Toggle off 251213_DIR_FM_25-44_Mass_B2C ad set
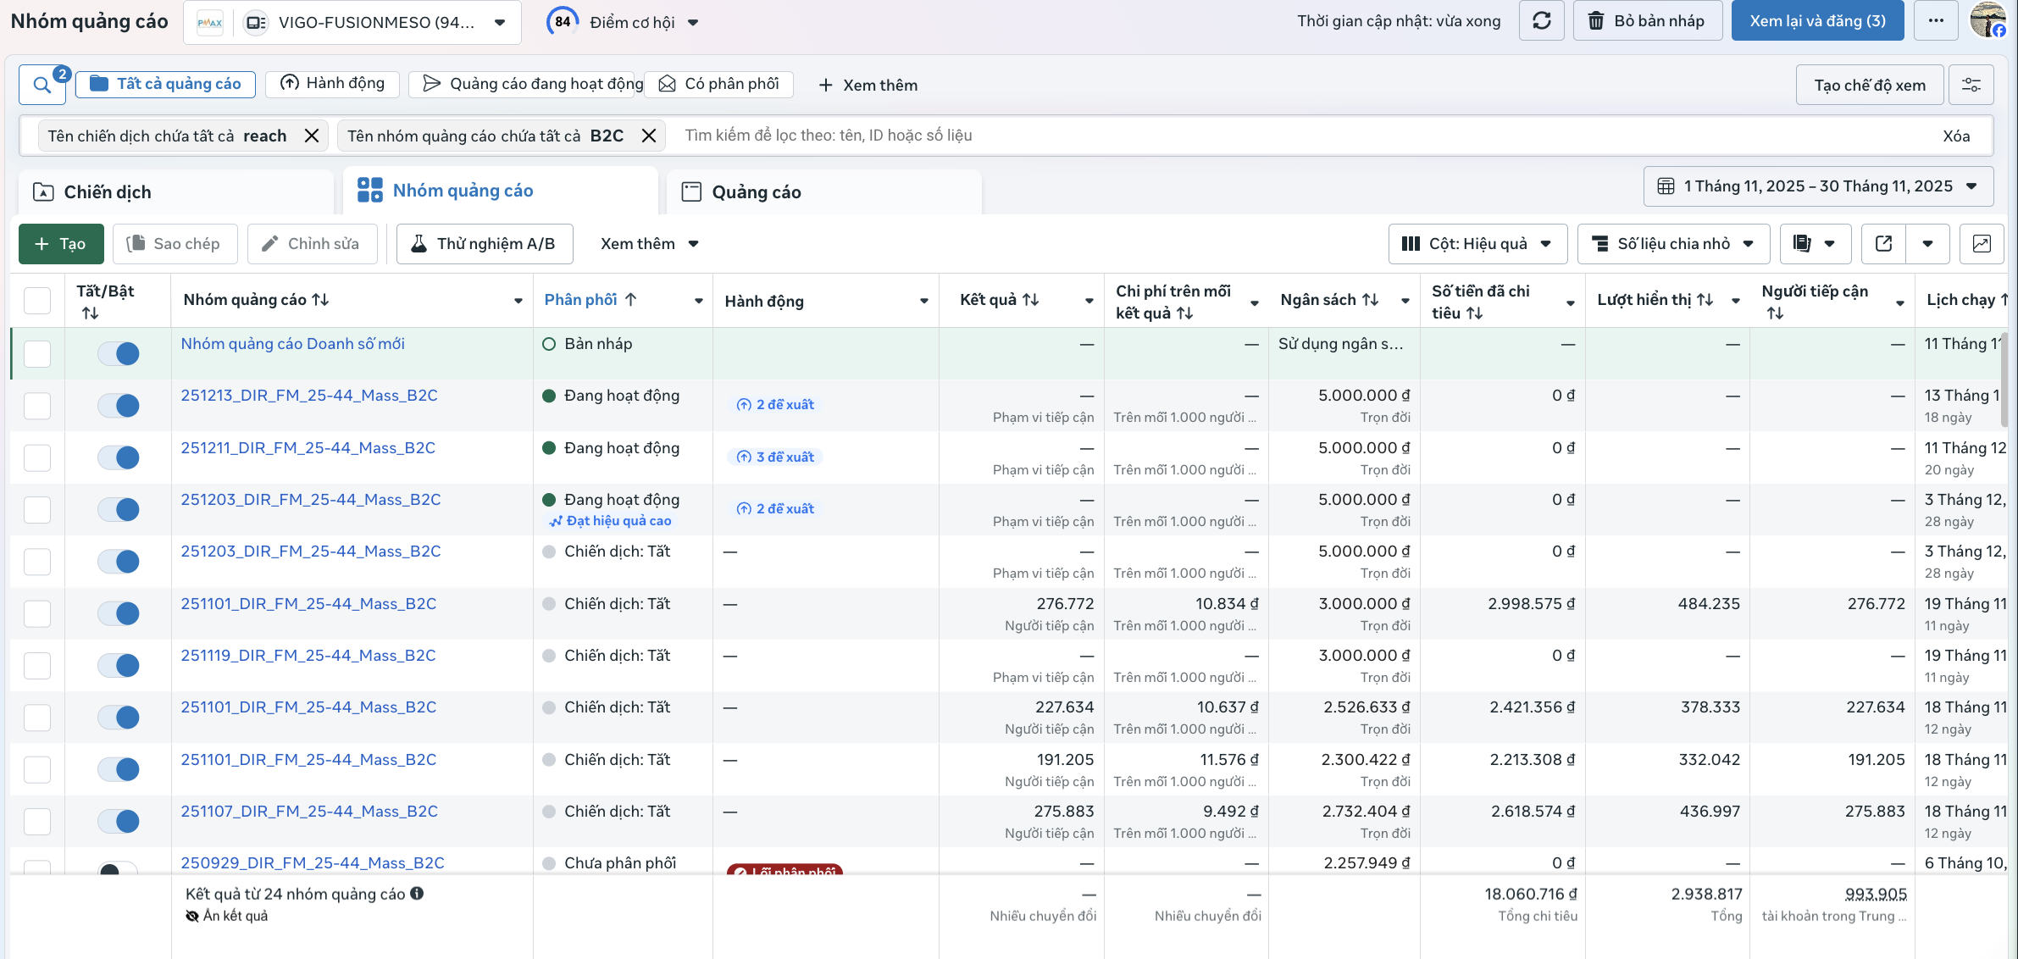Screen dimensions: 2018x959 point(119,405)
